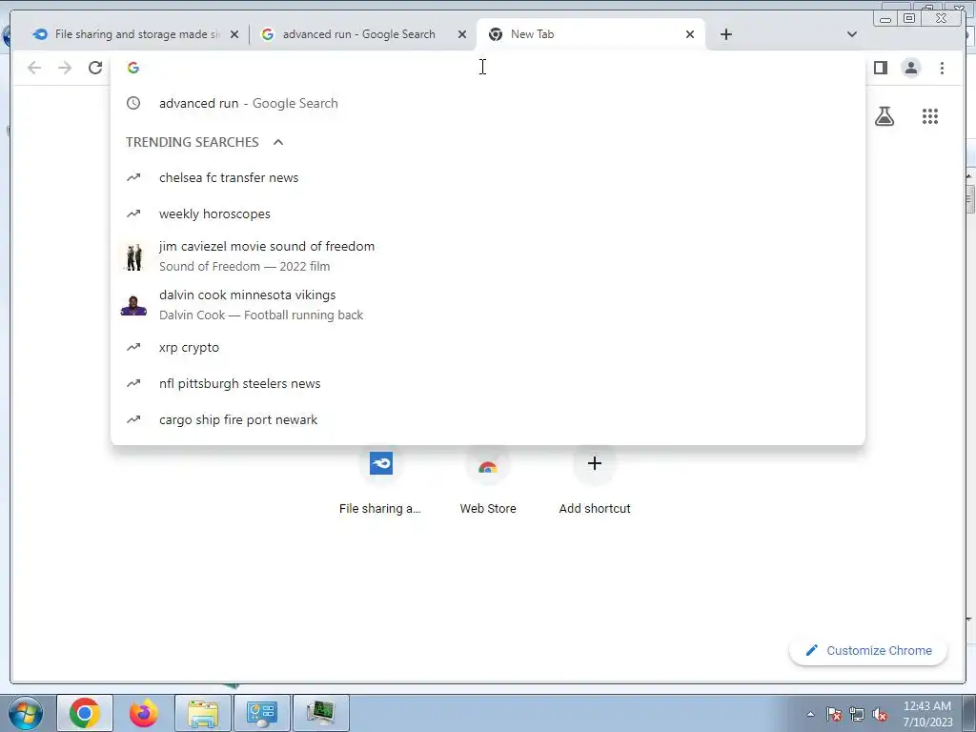This screenshot has height=732, width=976.
Task: Open the tab search dropdown arrow
Action: tap(851, 34)
